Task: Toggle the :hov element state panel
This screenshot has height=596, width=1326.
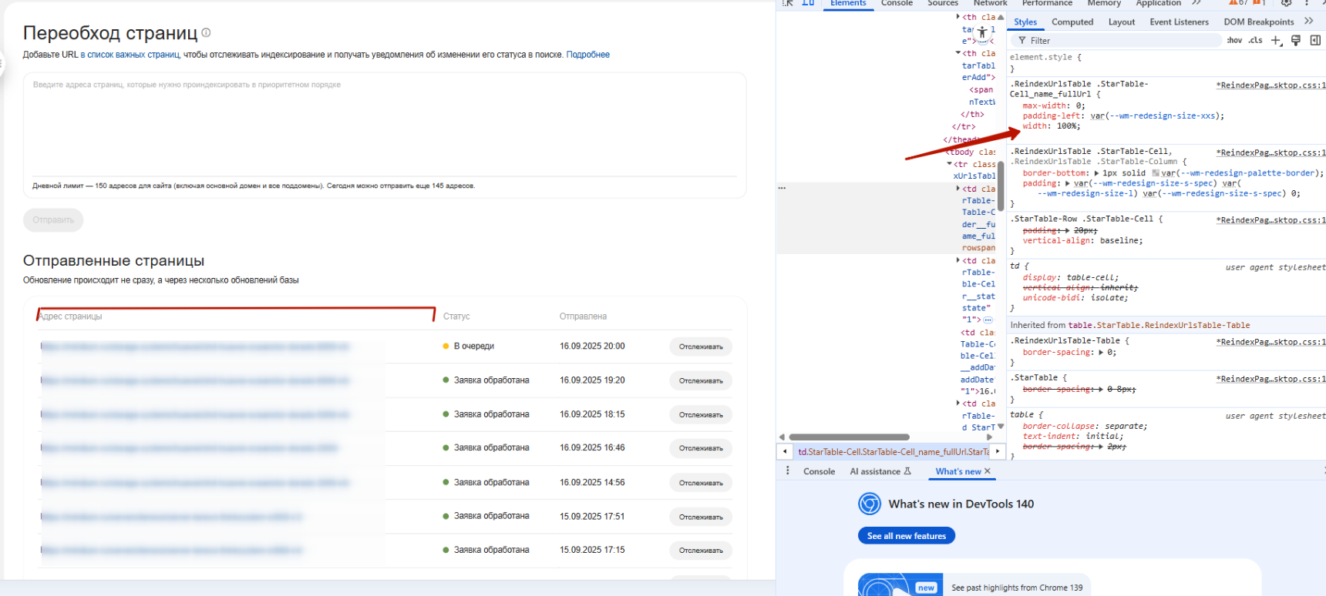Action: tap(1234, 41)
